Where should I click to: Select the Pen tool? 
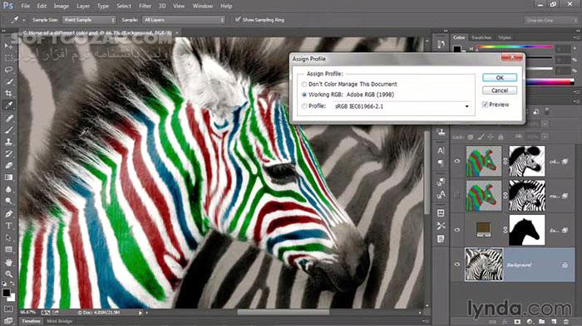pyautogui.click(x=8, y=214)
